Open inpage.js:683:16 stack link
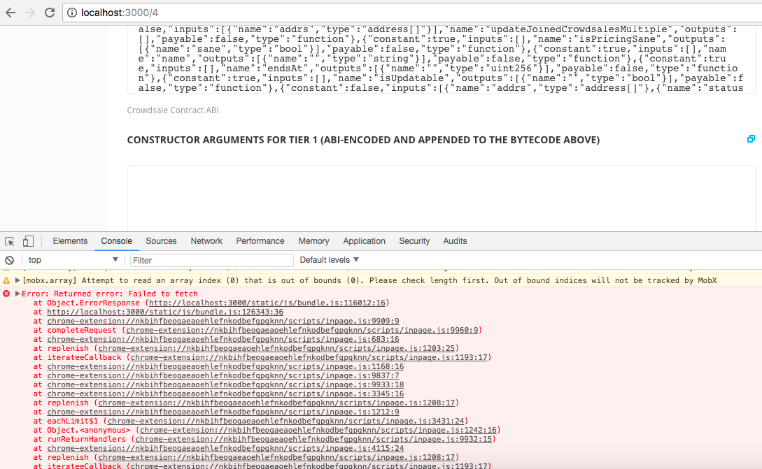The image size is (762, 469). point(223,340)
